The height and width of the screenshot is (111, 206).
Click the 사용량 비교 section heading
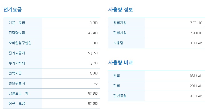point(121,63)
